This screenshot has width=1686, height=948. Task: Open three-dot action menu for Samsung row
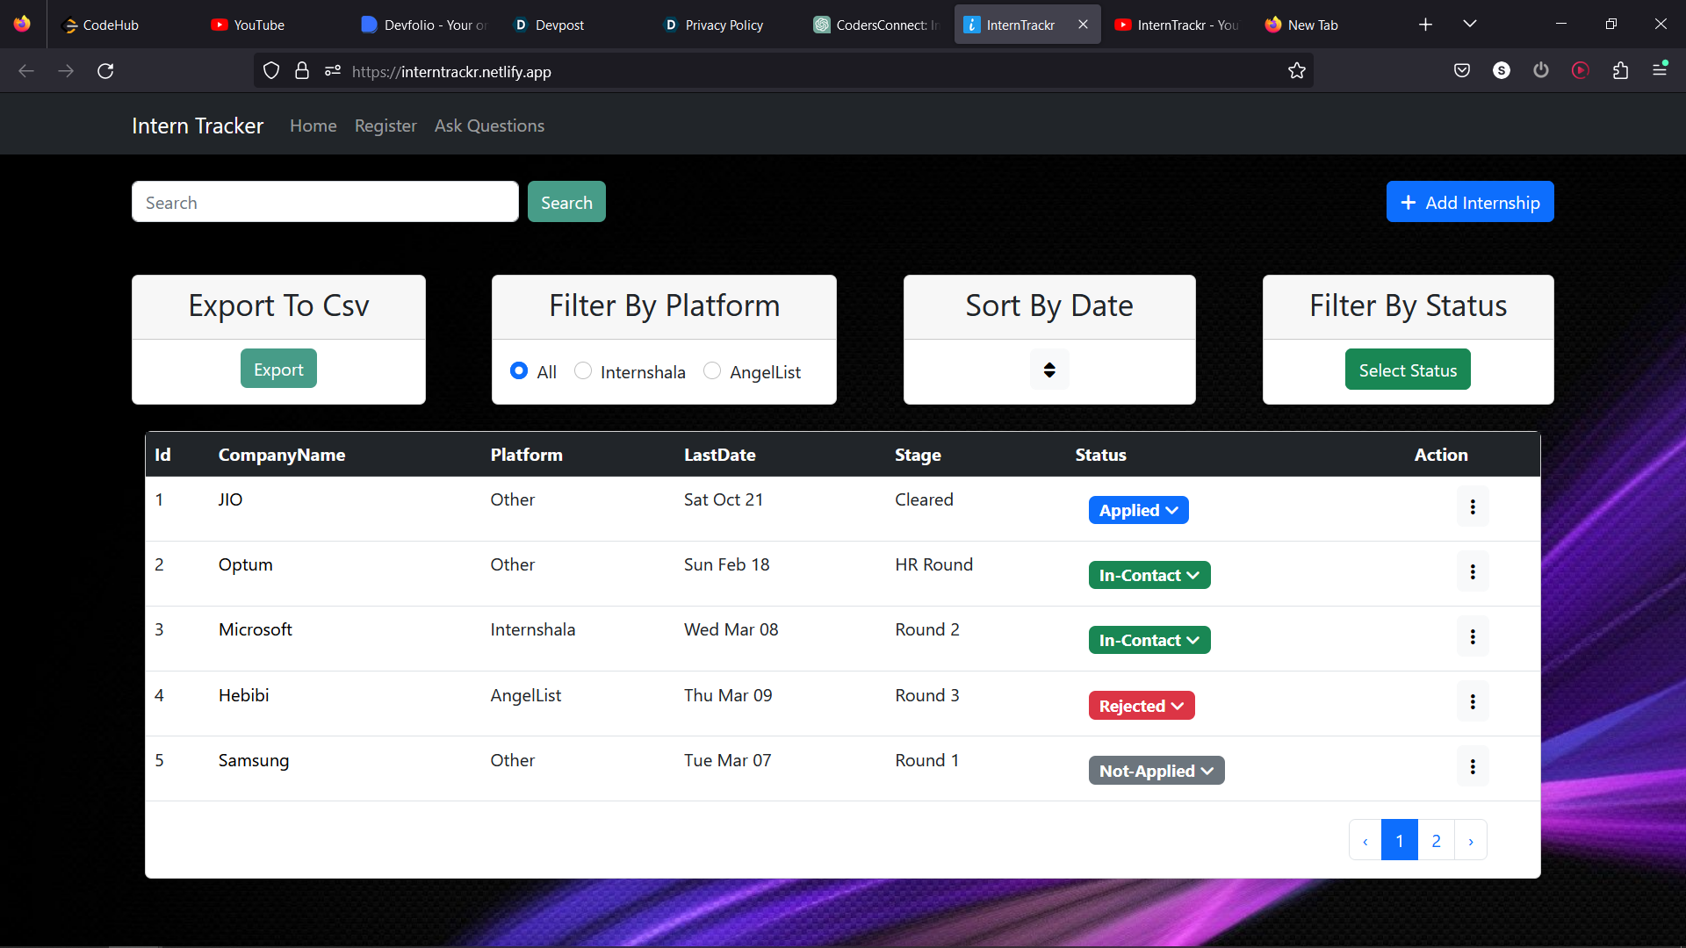1473,766
